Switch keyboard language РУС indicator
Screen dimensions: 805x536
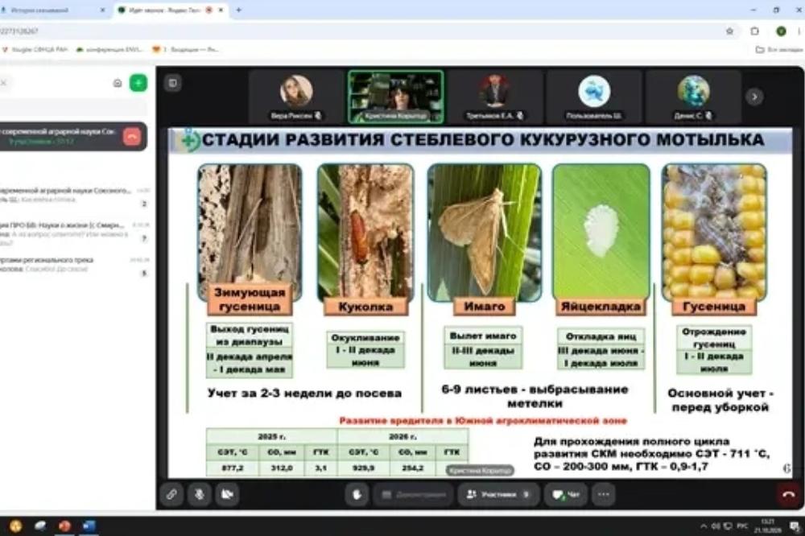point(742,526)
